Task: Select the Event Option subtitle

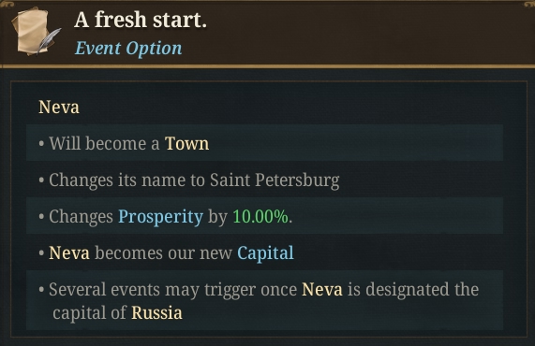Action: click(x=128, y=48)
